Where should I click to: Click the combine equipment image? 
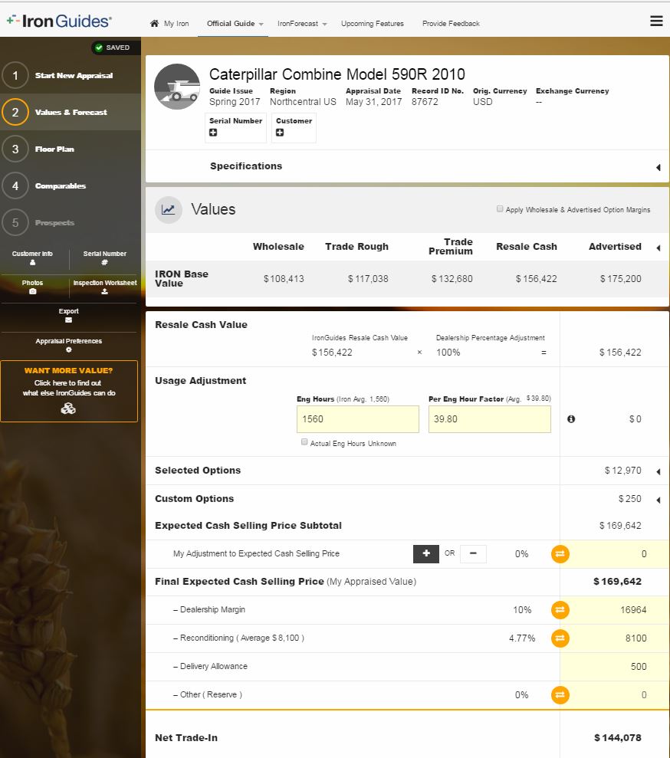pyautogui.click(x=177, y=87)
